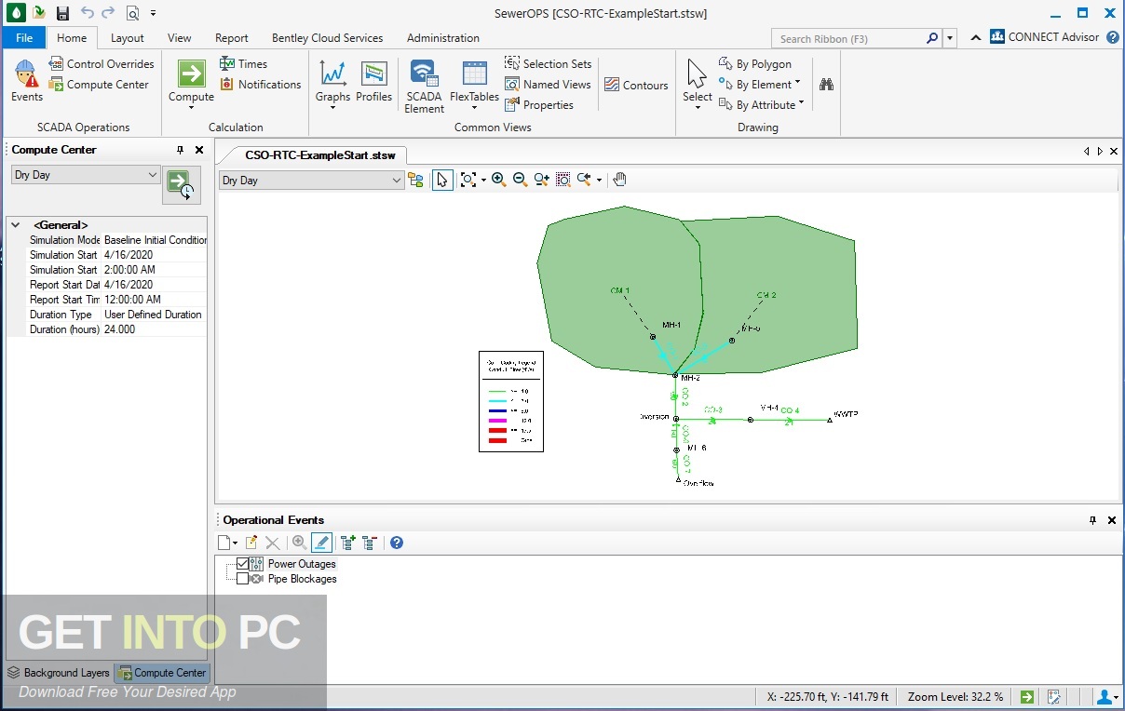Select the Power Outages event row

[302, 564]
